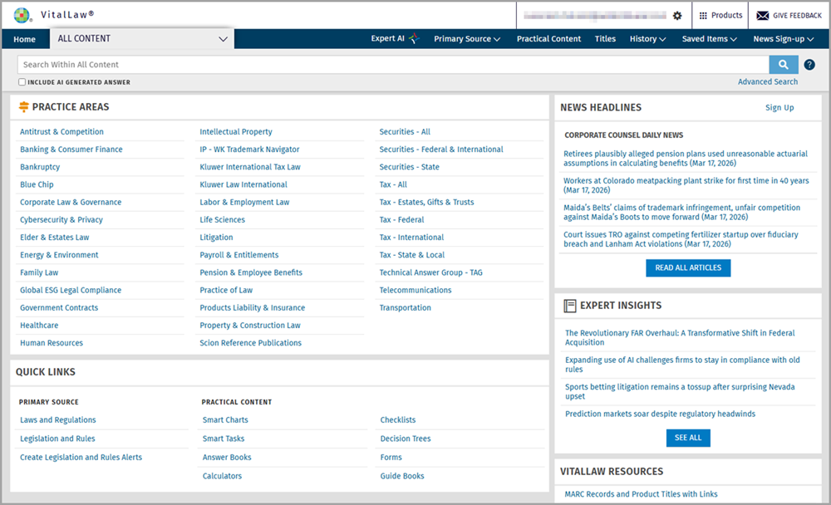The width and height of the screenshot is (831, 505).
Task: Click Sign Up in News Headlines
Action: click(779, 108)
